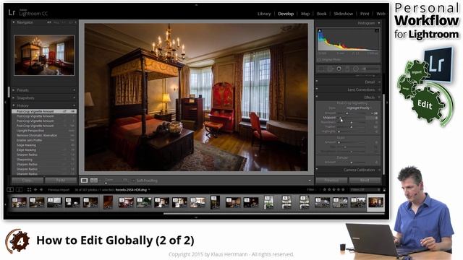Select the Radial Filter tool
This screenshot has height=260, width=463.
[356, 69]
